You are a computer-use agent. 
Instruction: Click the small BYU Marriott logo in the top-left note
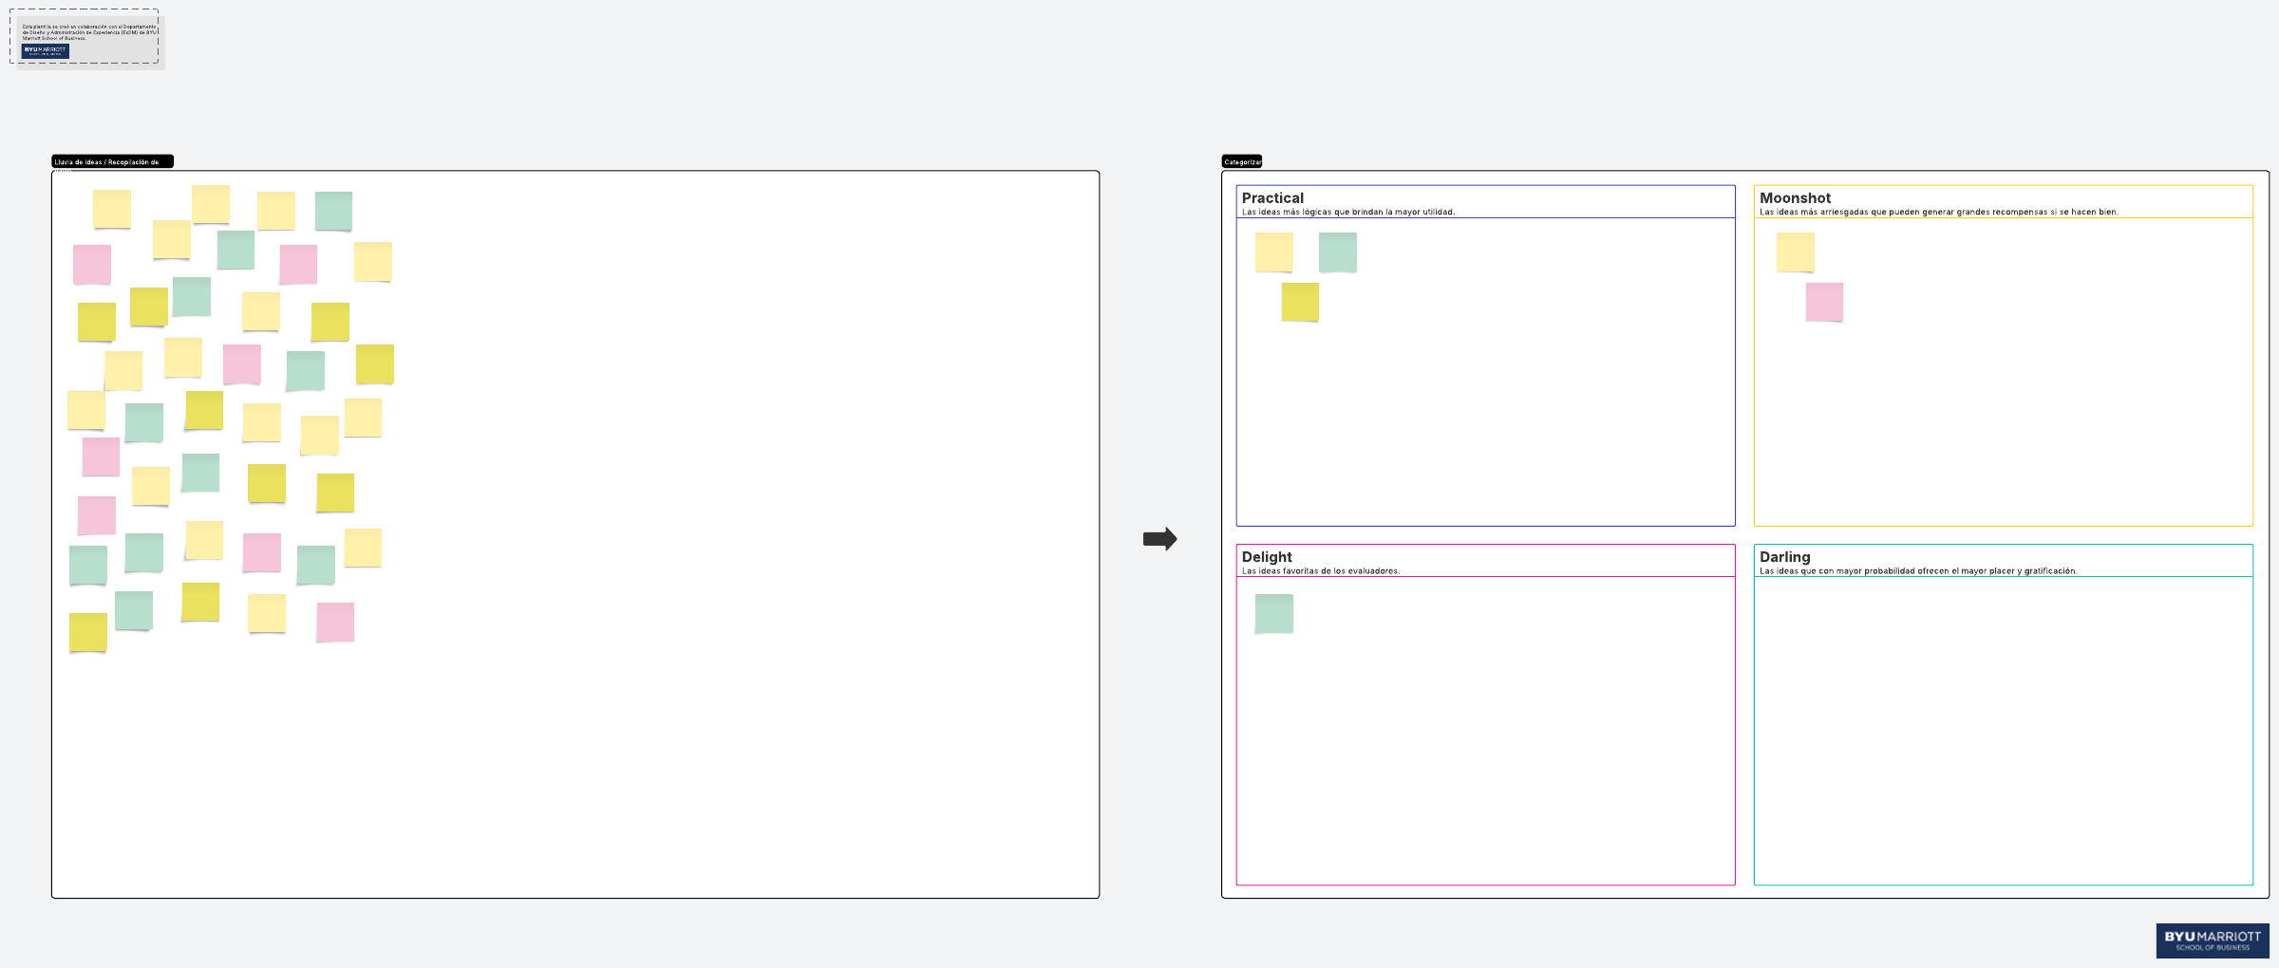(x=46, y=50)
